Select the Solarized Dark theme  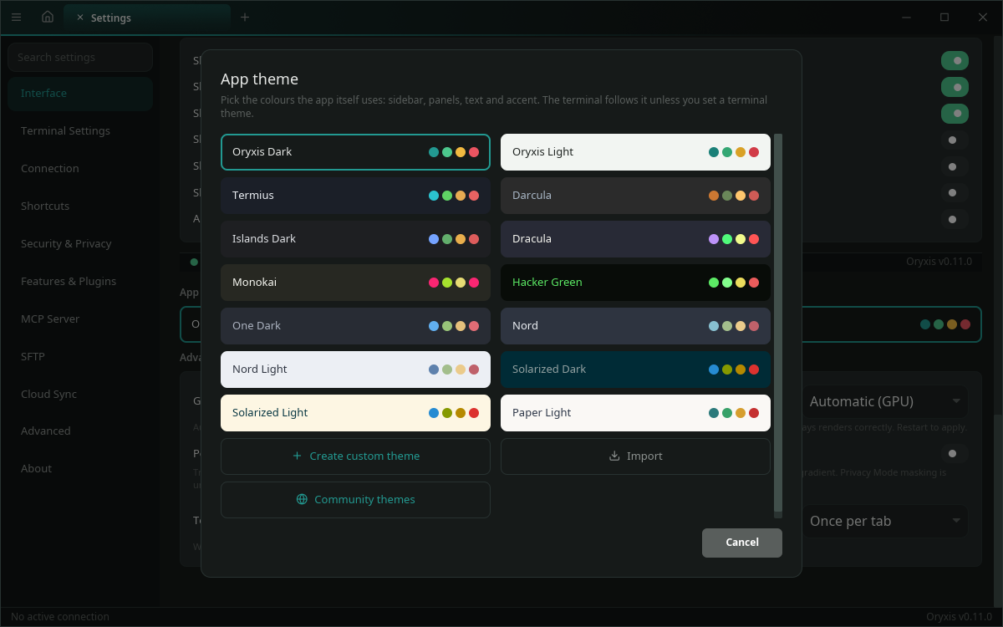(635, 370)
